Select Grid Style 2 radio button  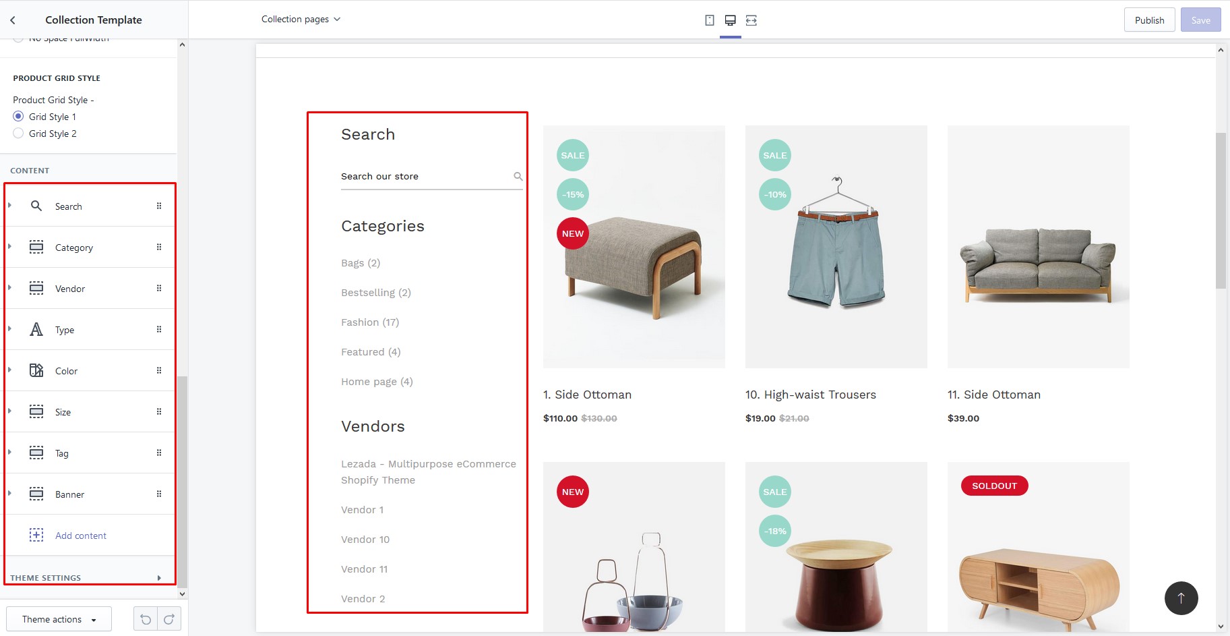[x=19, y=134]
